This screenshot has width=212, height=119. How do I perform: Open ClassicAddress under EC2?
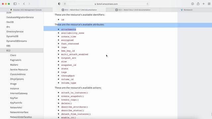(x=18, y=74)
